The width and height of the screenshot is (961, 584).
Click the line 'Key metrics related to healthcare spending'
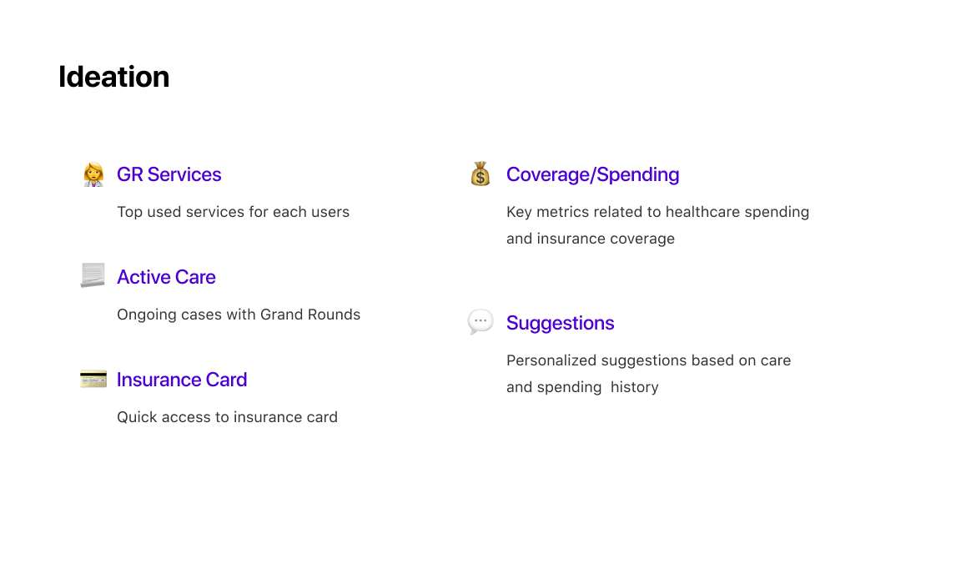(x=657, y=212)
